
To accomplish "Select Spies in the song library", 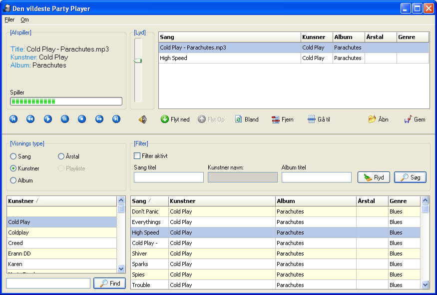I will click(275, 274).
